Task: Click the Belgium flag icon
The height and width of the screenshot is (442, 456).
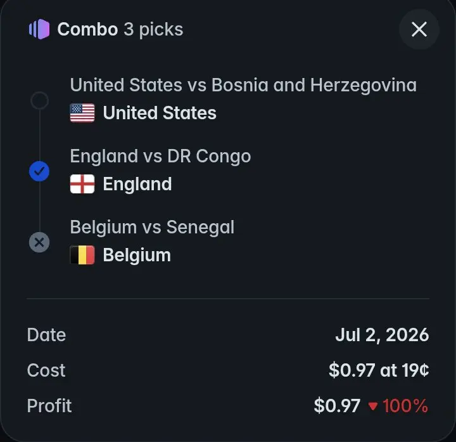Action: click(82, 255)
